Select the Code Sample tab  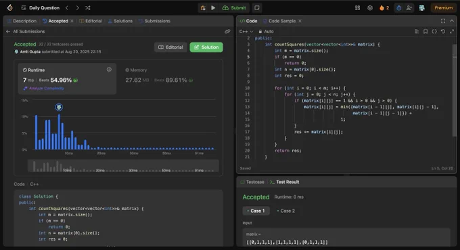279,21
